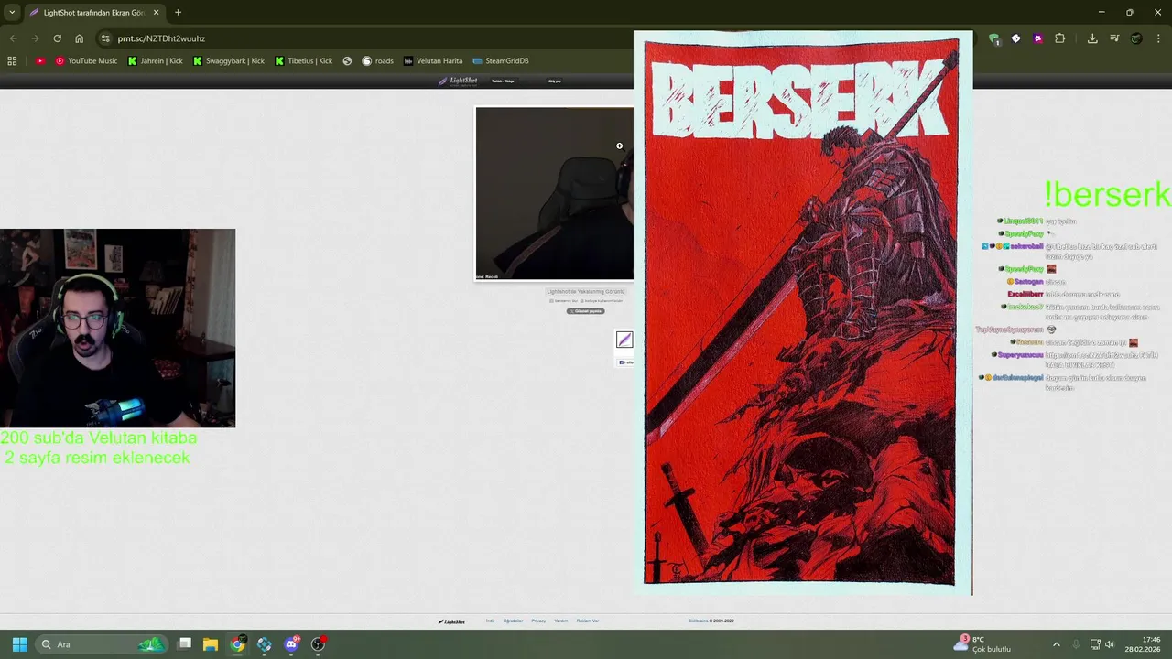This screenshot has width=1172, height=659.
Task: Open the YouTube Music bookmark
Action: pos(86,60)
